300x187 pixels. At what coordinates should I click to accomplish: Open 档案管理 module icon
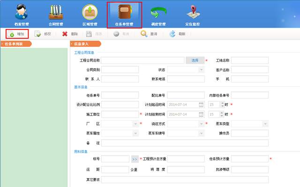tap(22, 12)
